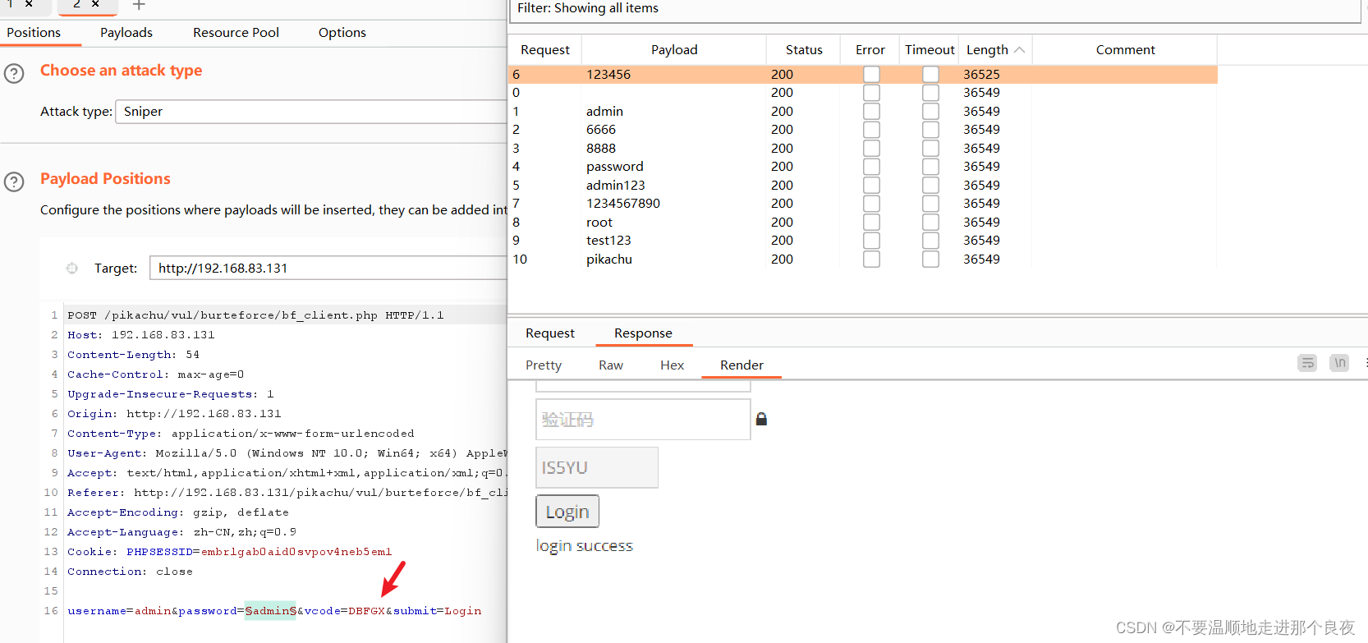Image resolution: width=1368 pixels, height=643 pixels.
Task: Sort results by Status column header
Action: [x=804, y=50]
